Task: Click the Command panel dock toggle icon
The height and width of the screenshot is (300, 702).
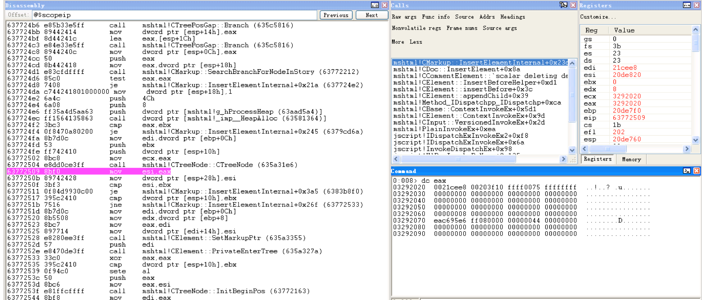Action: pyautogui.click(x=687, y=171)
